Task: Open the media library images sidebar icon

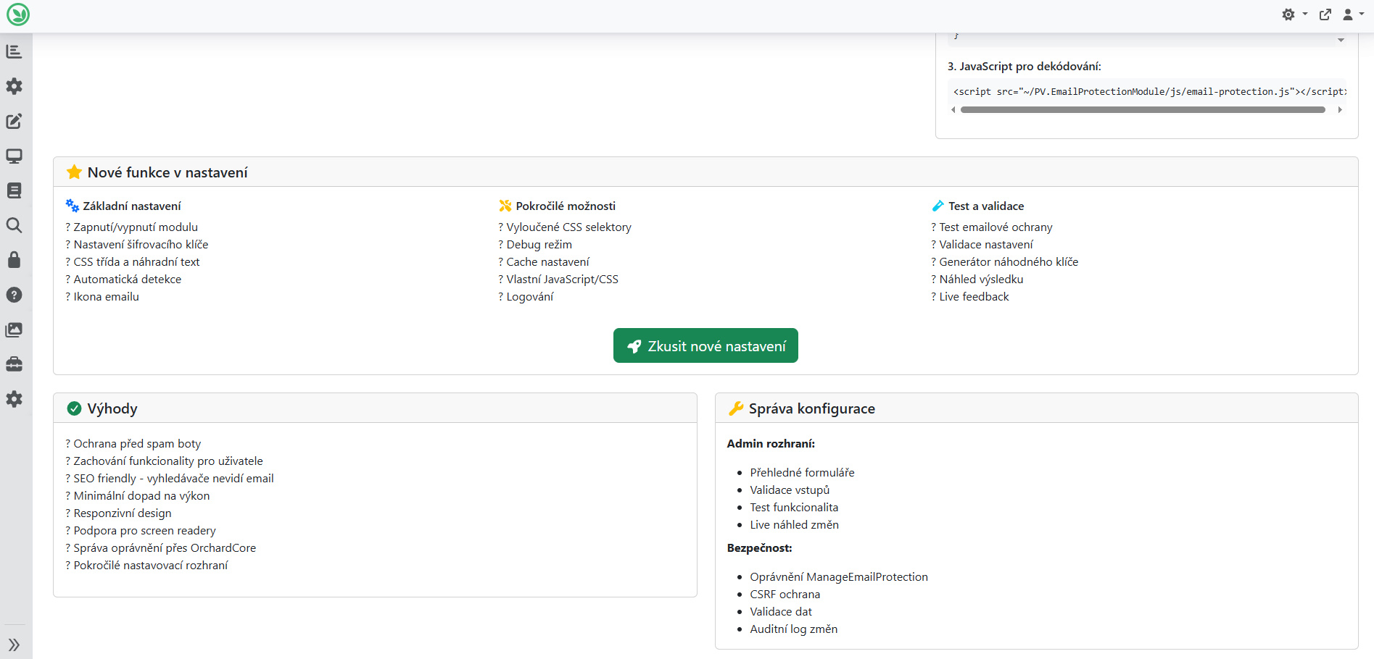Action: pos(14,329)
